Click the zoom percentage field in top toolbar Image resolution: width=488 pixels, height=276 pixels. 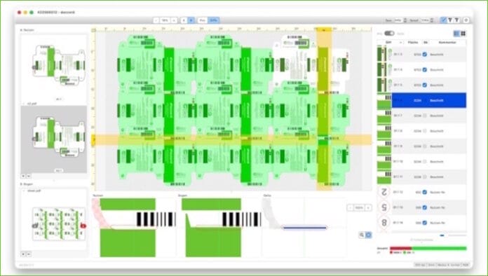tap(165, 20)
